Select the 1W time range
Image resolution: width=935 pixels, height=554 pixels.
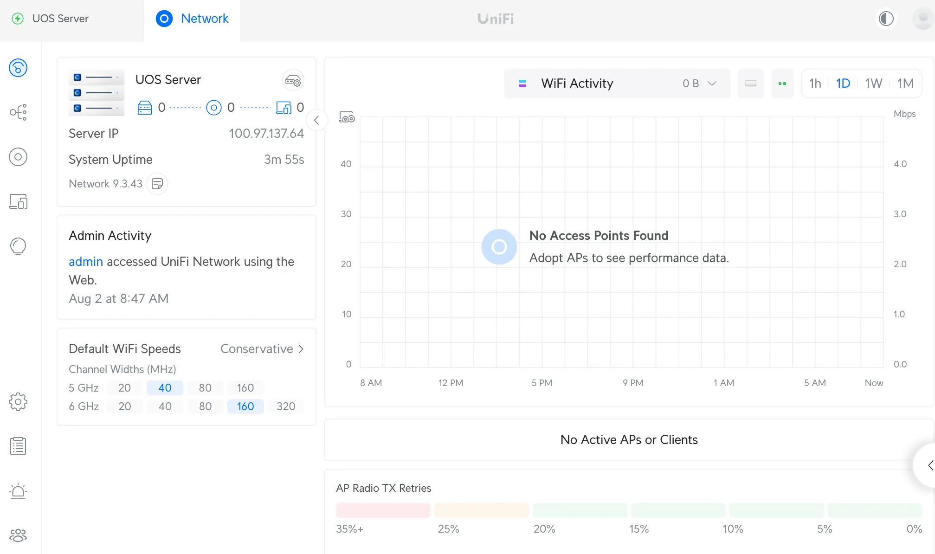pyautogui.click(x=873, y=84)
